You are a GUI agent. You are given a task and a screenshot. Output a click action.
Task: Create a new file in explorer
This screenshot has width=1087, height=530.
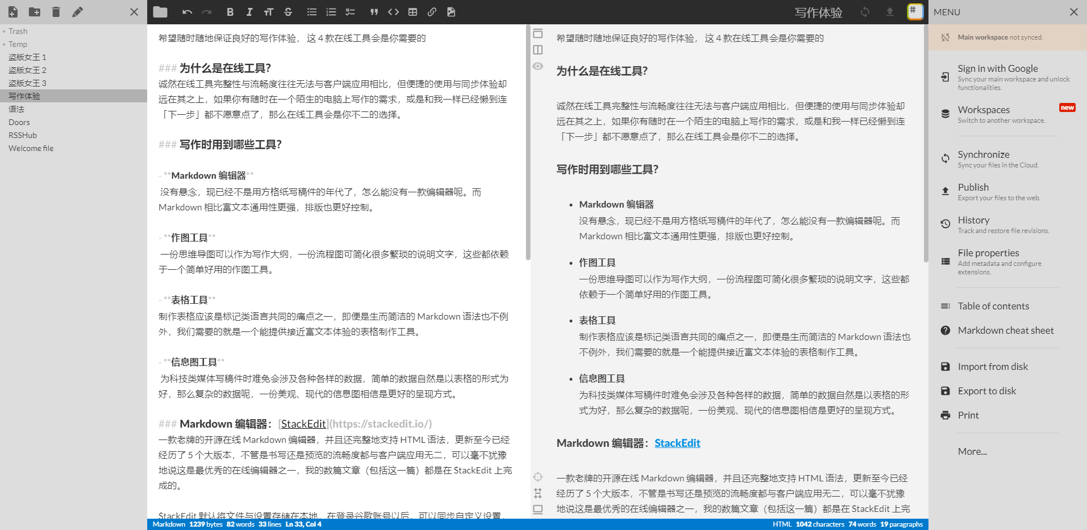coord(13,12)
